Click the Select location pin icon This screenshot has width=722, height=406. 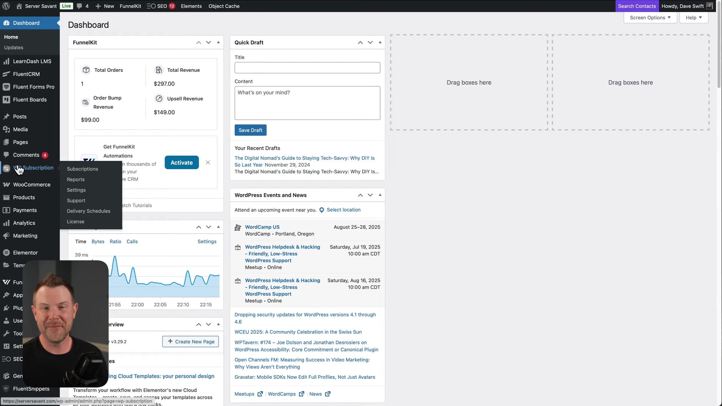point(322,210)
